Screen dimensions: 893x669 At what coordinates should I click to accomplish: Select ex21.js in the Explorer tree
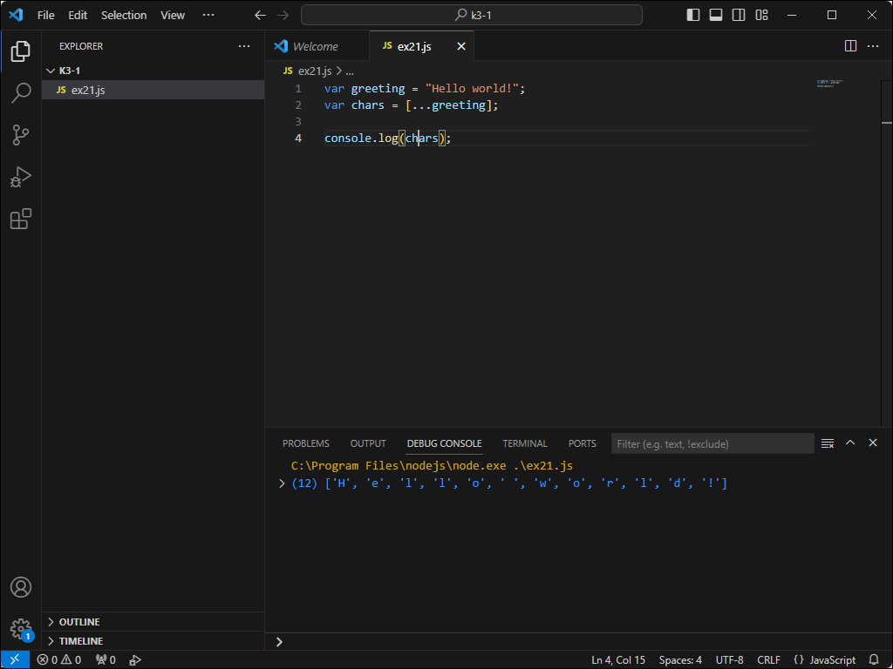coord(153,90)
